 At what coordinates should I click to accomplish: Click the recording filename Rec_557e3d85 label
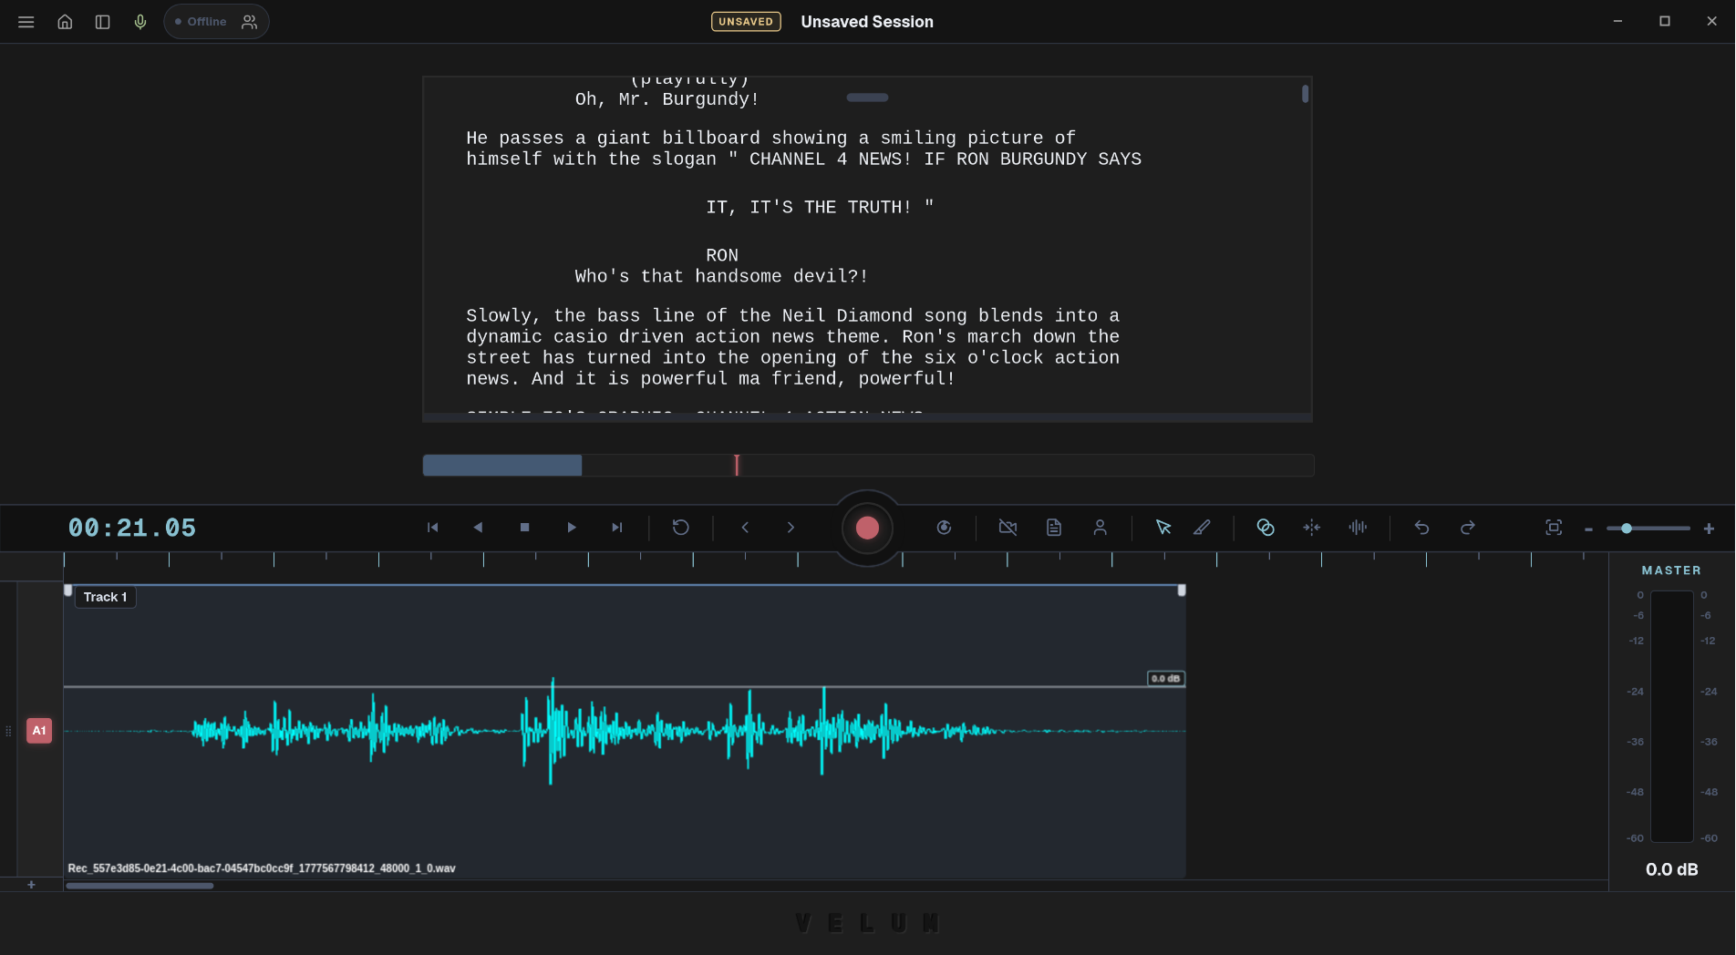(x=262, y=868)
